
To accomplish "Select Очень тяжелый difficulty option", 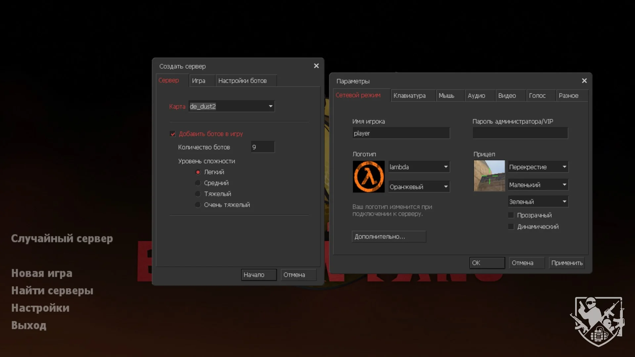I will coord(198,205).
